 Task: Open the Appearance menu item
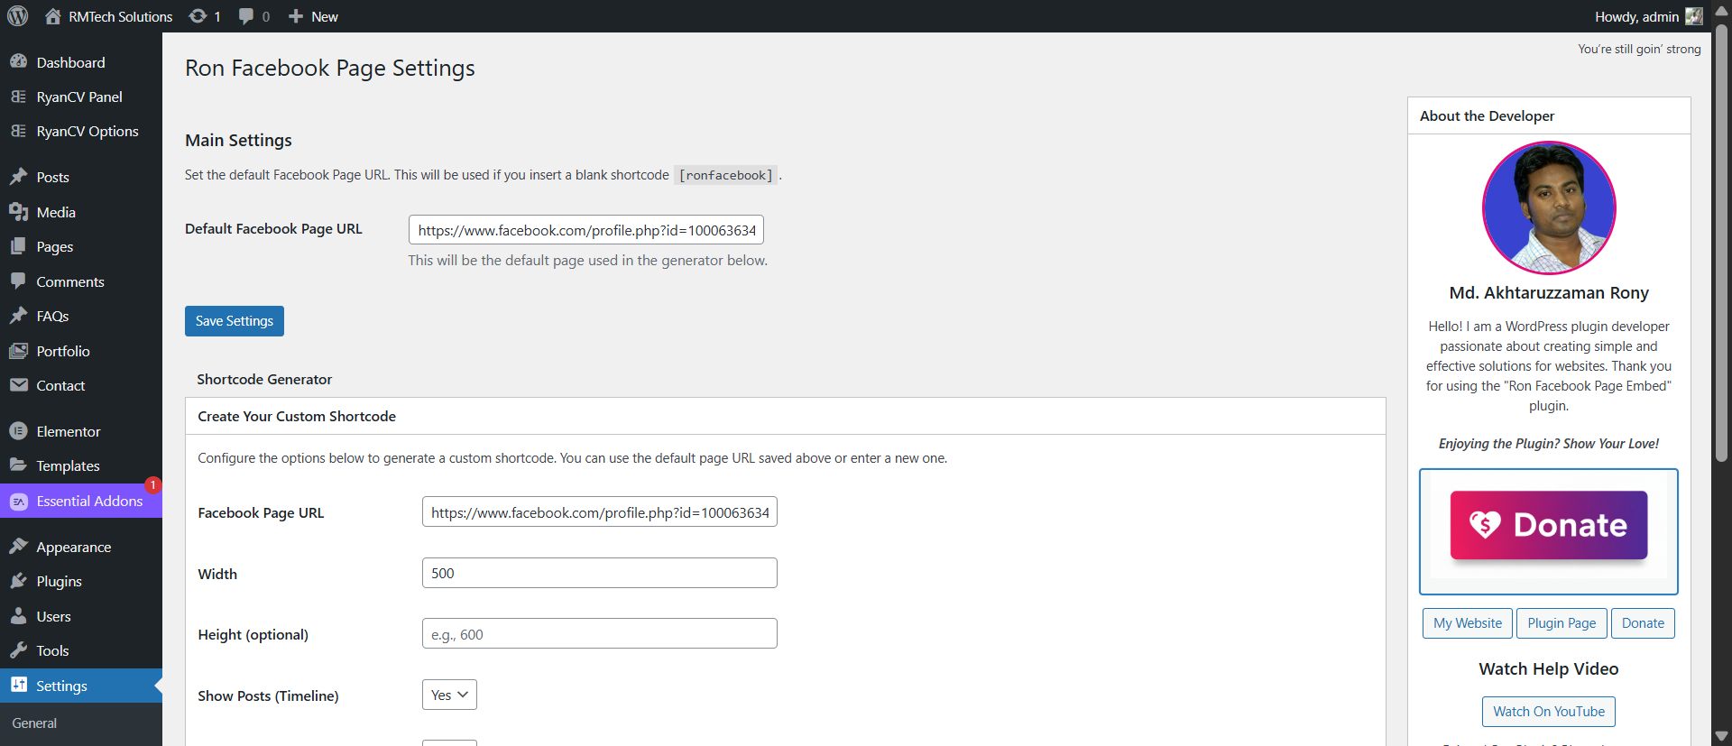click(x=74, y=547)
